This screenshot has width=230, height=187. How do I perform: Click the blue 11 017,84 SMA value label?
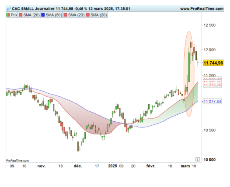coord(212,101)
